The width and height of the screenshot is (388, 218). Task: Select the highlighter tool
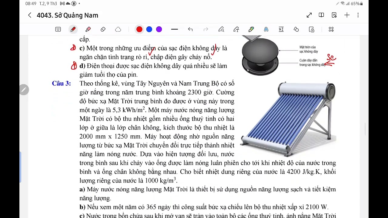pos(88,29)
